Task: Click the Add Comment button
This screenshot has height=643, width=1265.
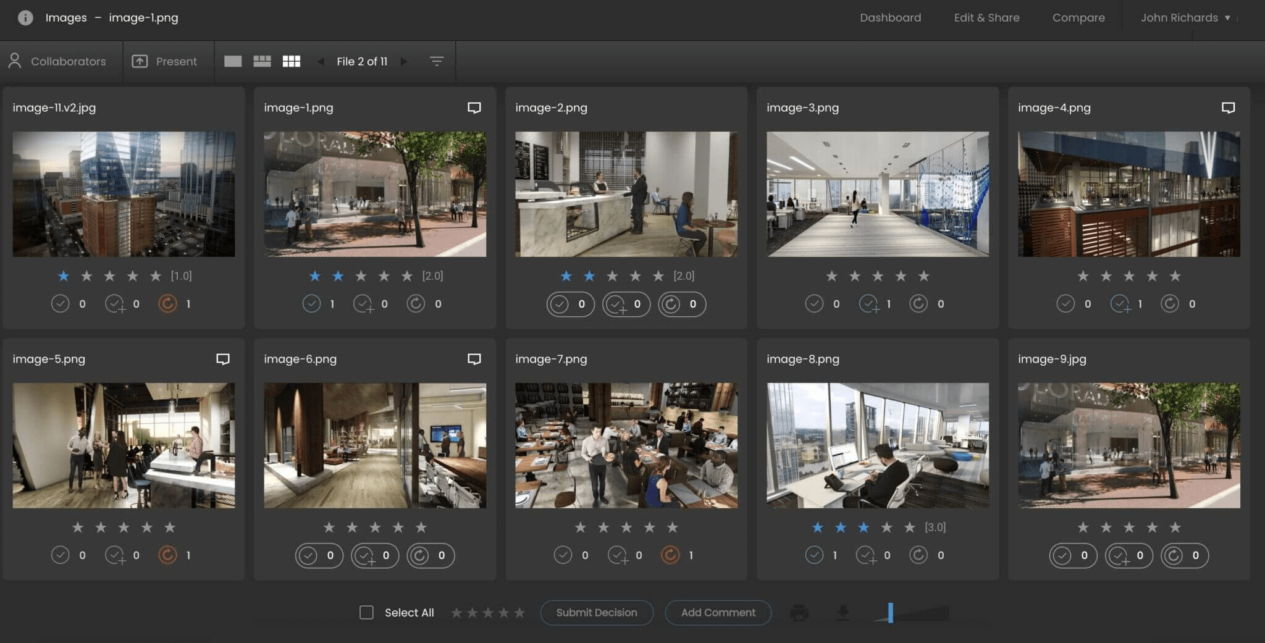Action: [x=718, y=612]
